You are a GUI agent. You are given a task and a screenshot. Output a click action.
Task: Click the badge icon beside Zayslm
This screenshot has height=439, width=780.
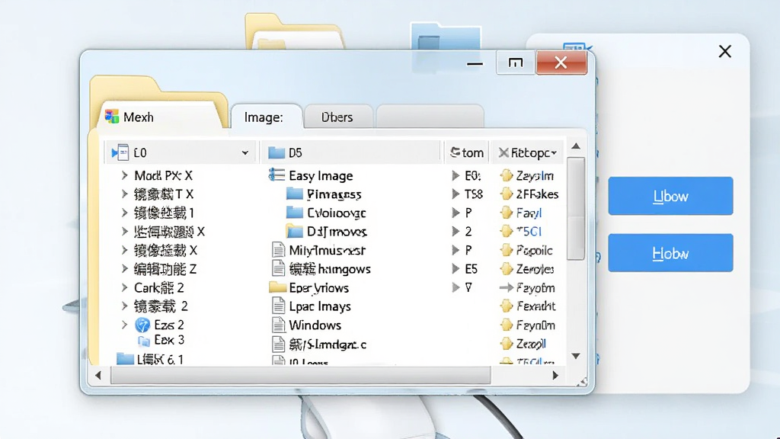click(507, 175)
